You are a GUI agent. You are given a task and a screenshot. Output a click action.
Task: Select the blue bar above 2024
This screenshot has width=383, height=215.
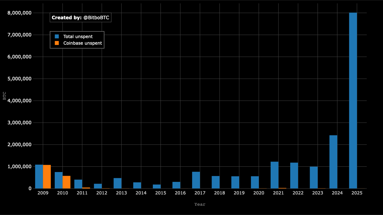click(334, 162)
